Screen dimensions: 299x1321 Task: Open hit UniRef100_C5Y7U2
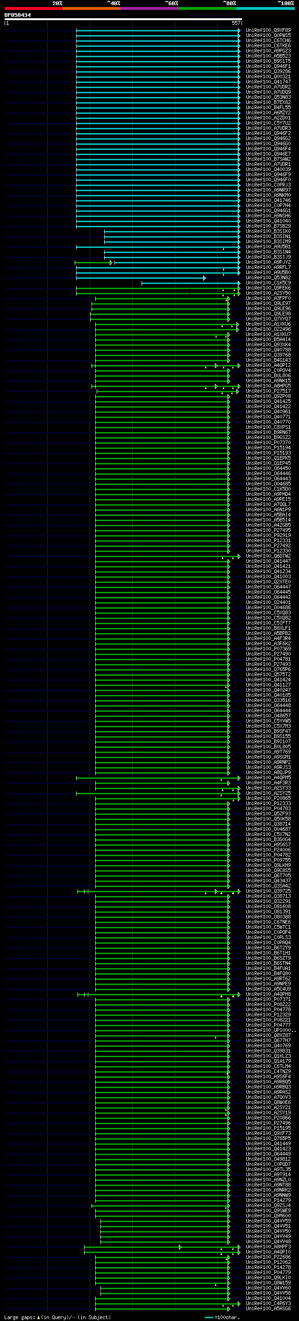(268, 123)
